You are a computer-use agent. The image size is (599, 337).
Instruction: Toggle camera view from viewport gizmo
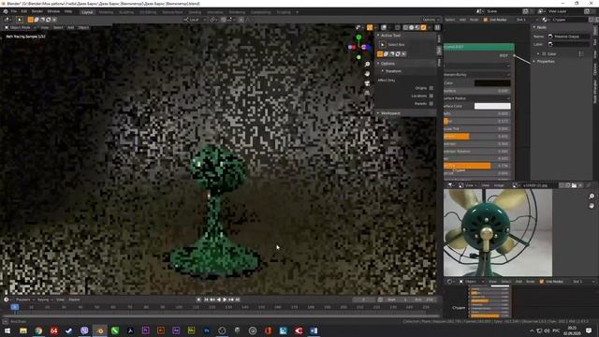coord(367,83)
